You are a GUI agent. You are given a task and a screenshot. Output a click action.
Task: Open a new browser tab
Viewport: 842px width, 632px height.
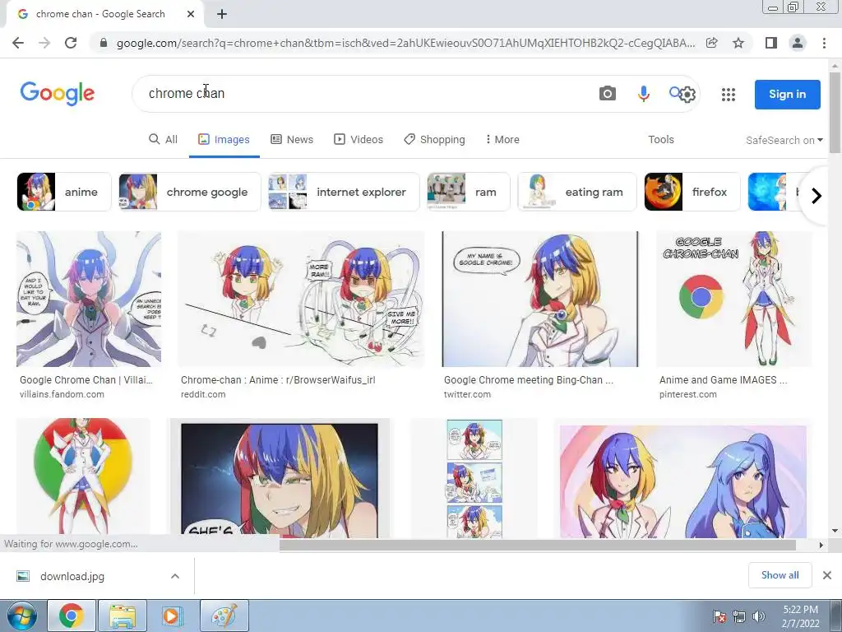pyautogui.click(x=222, y=15)
